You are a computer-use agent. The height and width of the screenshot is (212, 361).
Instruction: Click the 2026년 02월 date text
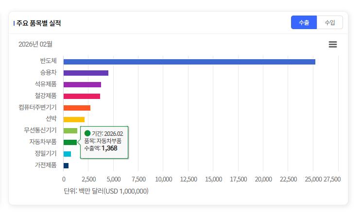point(35,44)
